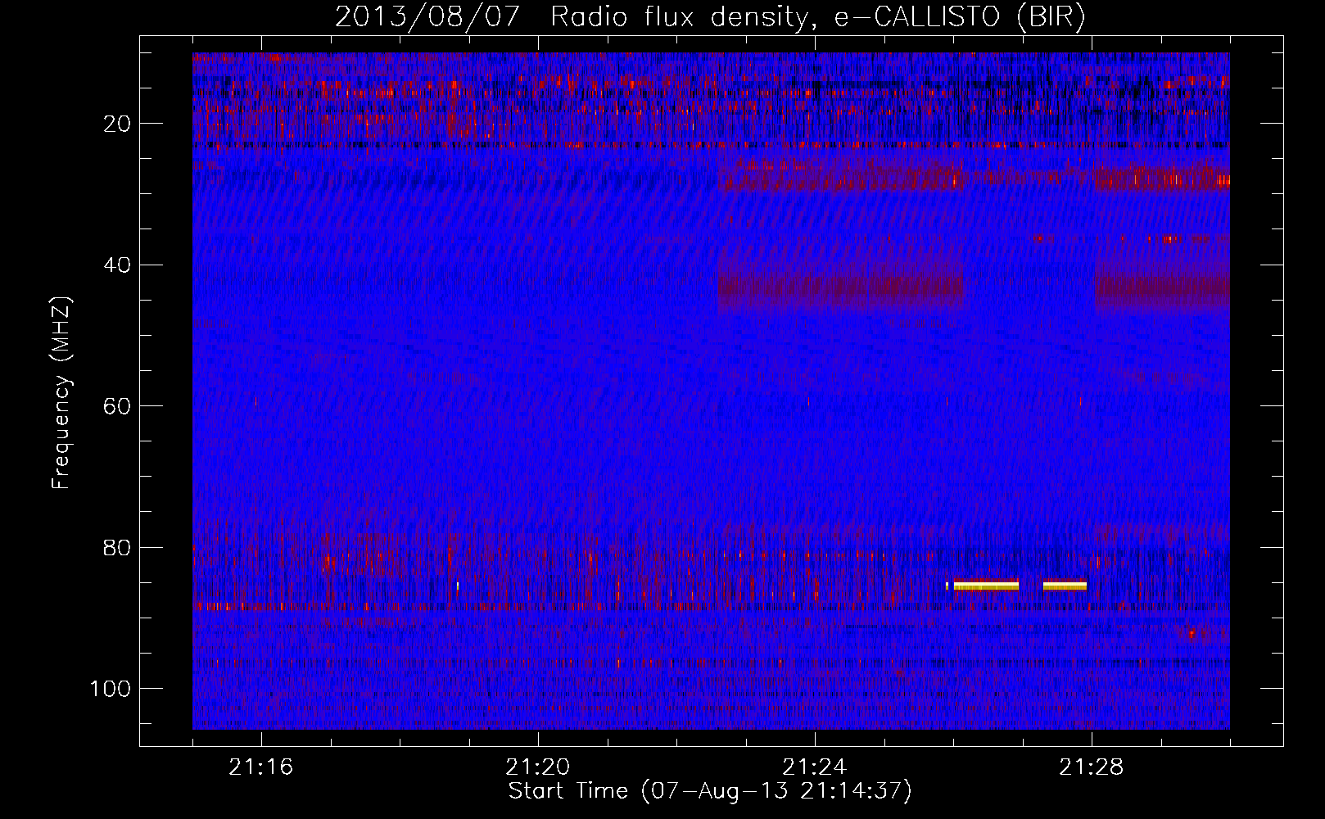This screenshot has width=1325, height=819.
Task: Click the "Start Time (07-Aug-13 21:14:37)" label
Action: [710, 791]
